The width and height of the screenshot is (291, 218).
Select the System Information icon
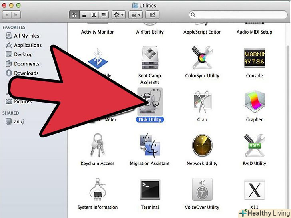pyautogui.click(x=98, y=189)
